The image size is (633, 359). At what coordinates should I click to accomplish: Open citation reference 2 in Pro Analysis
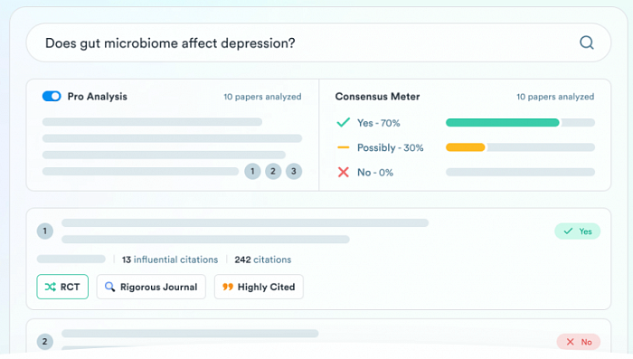pyautogui.click(x=273, y=171)
